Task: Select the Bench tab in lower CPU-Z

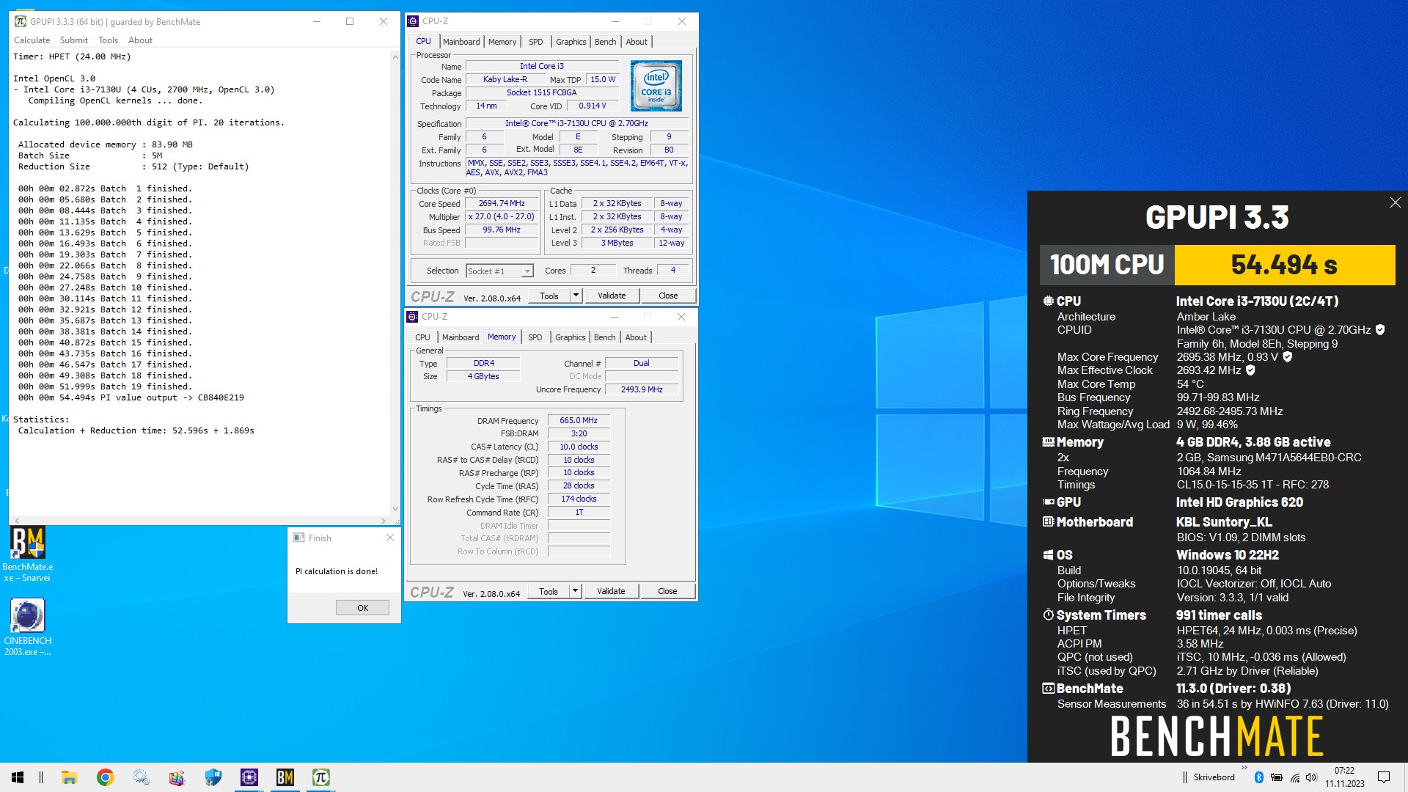Action: point(604,337)
